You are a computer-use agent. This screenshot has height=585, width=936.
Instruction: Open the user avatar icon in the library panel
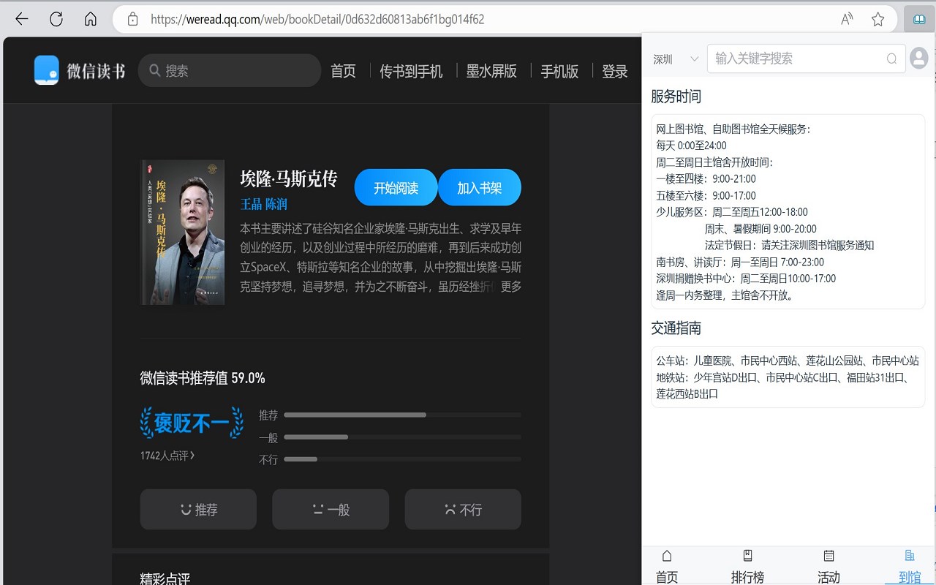pyautogui.click(x=918, y=58)
